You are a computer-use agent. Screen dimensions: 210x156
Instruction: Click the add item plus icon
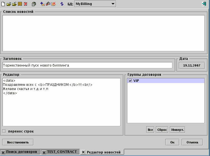coord(42,4)
